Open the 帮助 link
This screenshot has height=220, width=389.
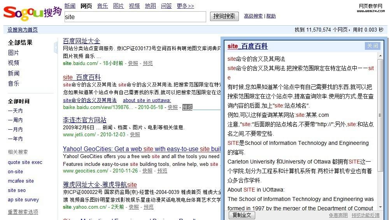point(271,16)
